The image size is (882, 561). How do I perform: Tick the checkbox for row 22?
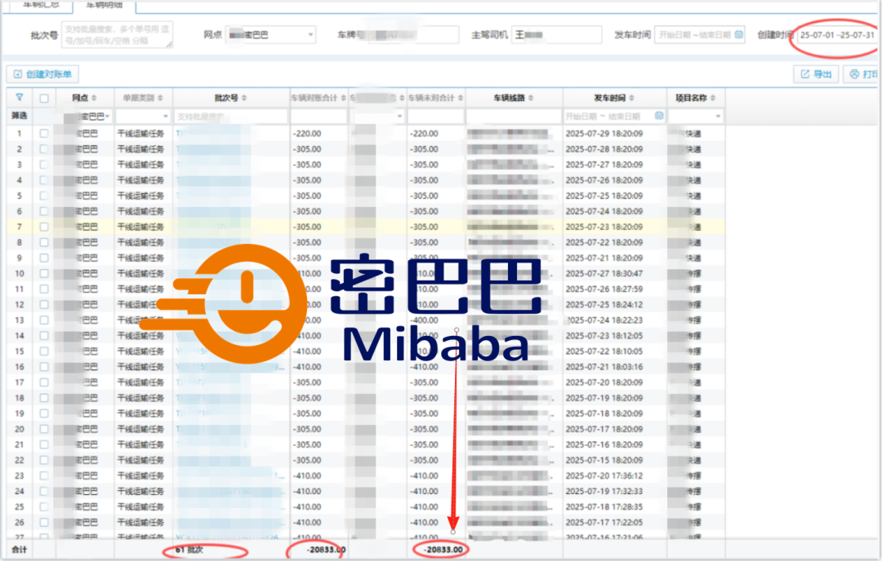tap(44, 461)
